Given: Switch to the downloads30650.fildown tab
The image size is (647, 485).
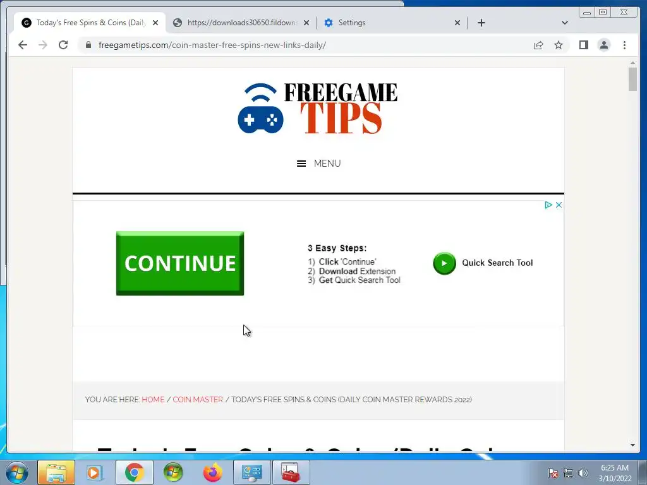Looking at the screenshot, I should click(x=242, y=23).
